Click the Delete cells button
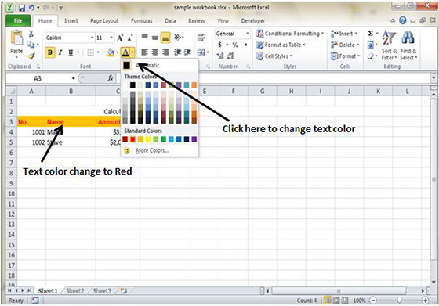The image size is (439, 306). 345,45
